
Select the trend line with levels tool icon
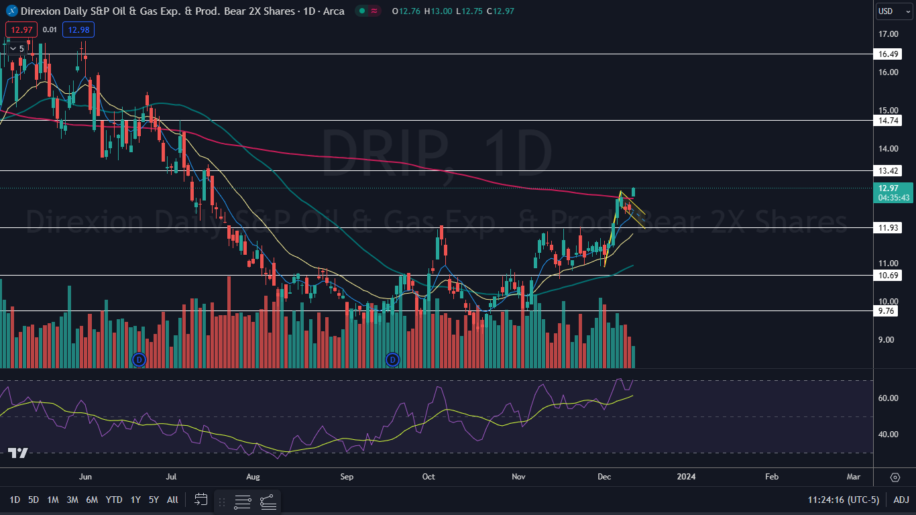pos(268,500)
